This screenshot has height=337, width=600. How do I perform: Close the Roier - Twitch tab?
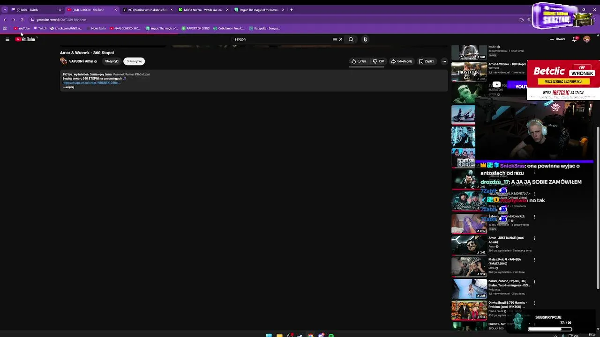60,10
